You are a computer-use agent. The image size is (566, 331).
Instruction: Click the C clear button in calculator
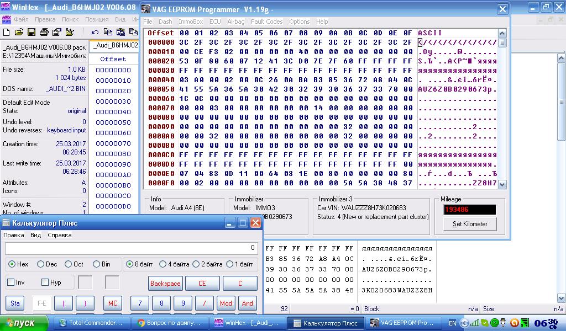(x=240, y=284)
